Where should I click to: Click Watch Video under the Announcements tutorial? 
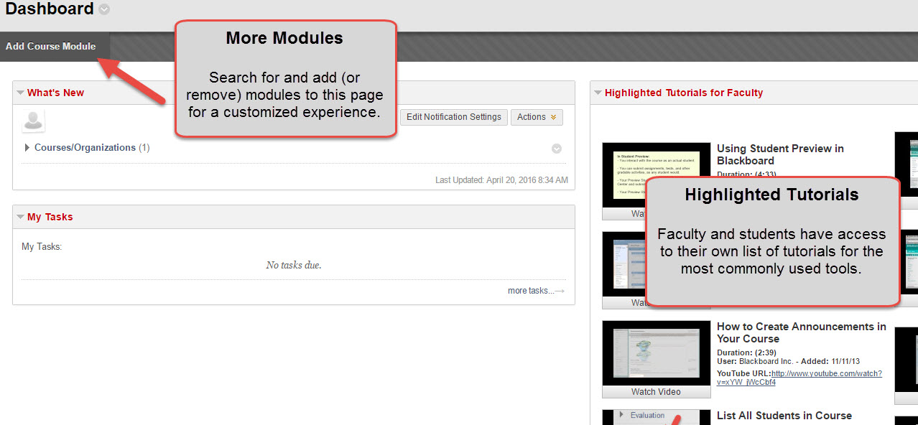click(657, 392)
